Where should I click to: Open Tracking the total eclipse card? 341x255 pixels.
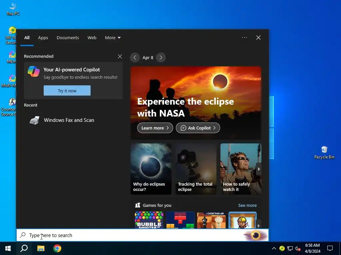(x=196, y=169)
